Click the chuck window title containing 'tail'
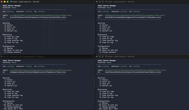 [x=28, y=56]
